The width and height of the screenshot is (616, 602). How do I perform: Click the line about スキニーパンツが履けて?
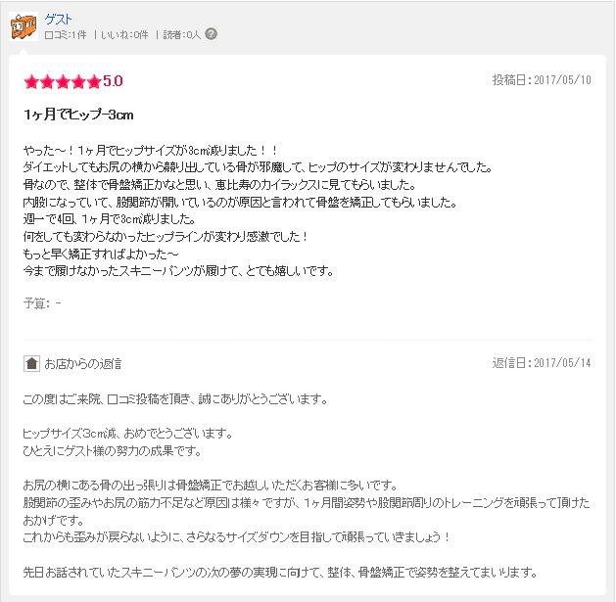tap(178, 271)
